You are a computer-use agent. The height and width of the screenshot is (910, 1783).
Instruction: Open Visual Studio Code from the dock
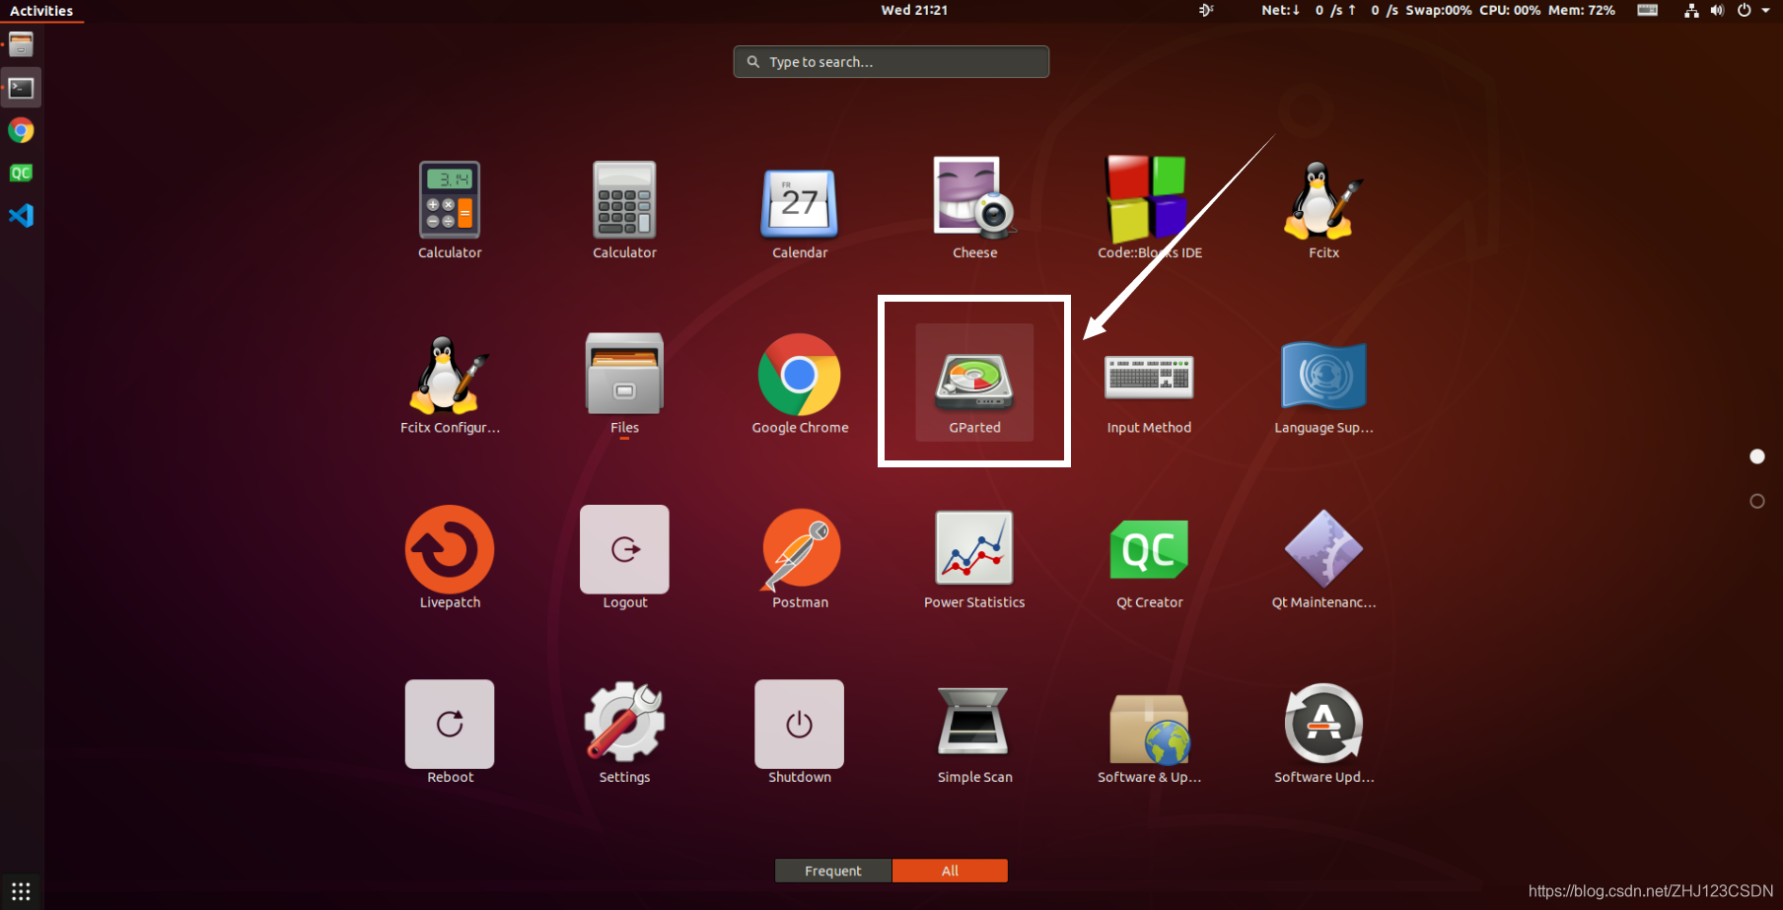click(x=21, y=215)
